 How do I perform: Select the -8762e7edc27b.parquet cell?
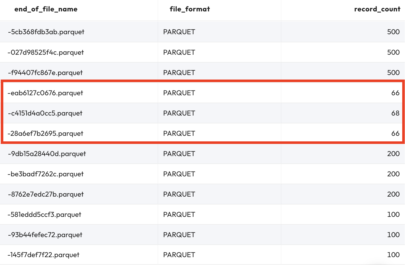(x=46, y=194)
